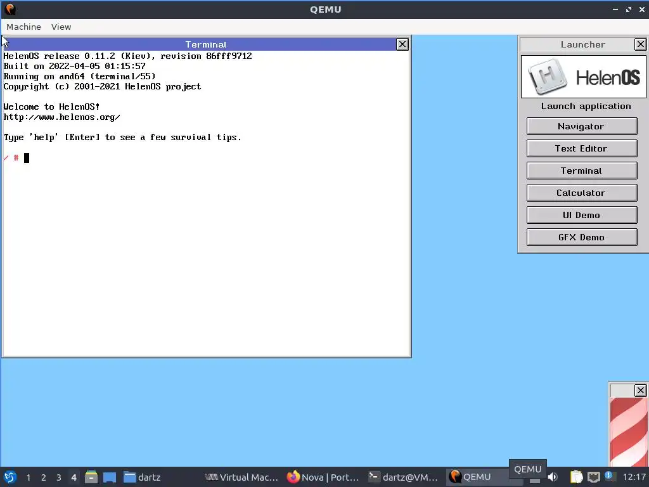The image size is (649, 487).
Task: Close the HelenOS Terminal window
Action: (x=402, y=44)
